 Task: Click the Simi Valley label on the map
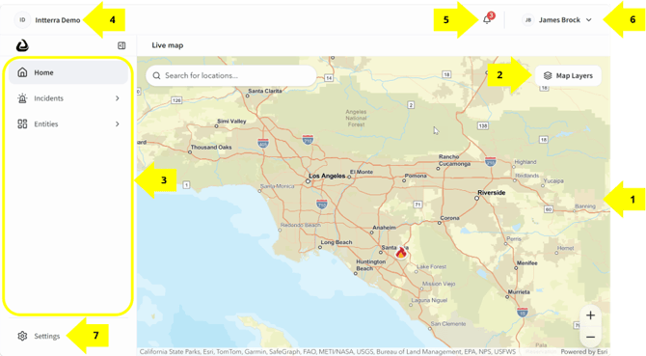point(231,122)
